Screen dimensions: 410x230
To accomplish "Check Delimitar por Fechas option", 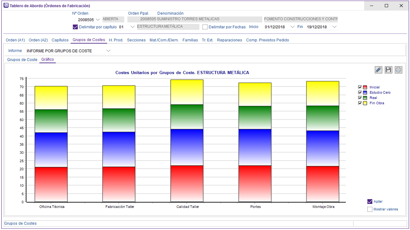I will coord(205,27).
